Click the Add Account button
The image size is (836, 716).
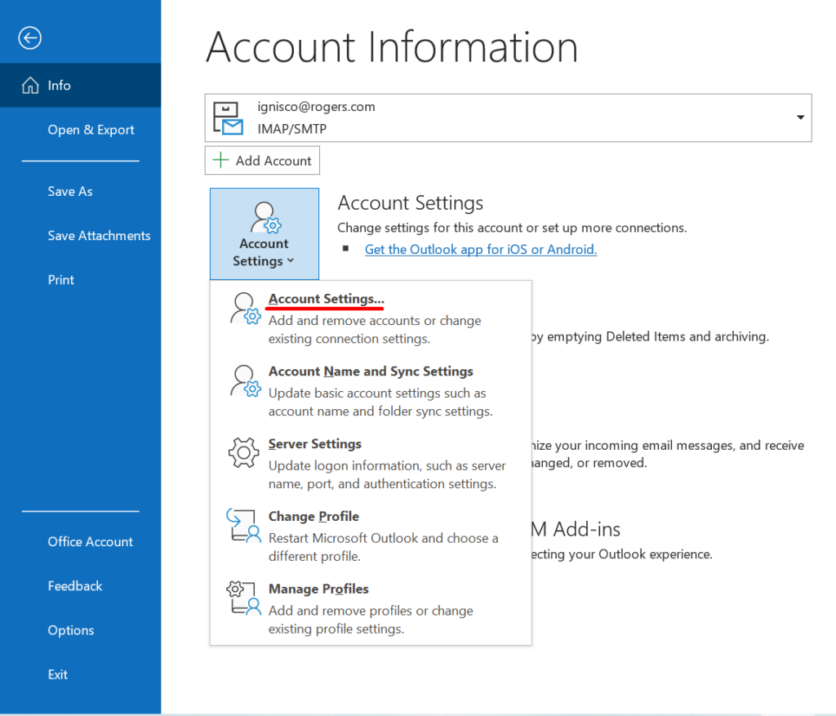pyautogui.click(x=262, y=161)
